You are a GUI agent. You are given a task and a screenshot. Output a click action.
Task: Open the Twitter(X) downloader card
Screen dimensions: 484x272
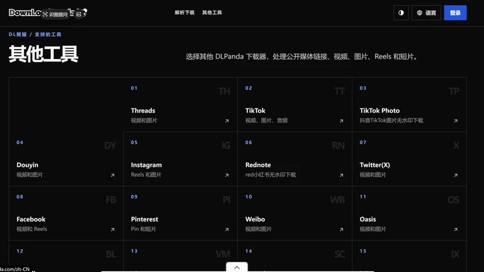(x=410, y=159)
